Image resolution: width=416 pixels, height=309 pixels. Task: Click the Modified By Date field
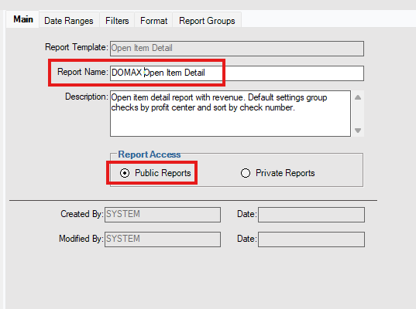pyautogui.click(x=311, y=239)
